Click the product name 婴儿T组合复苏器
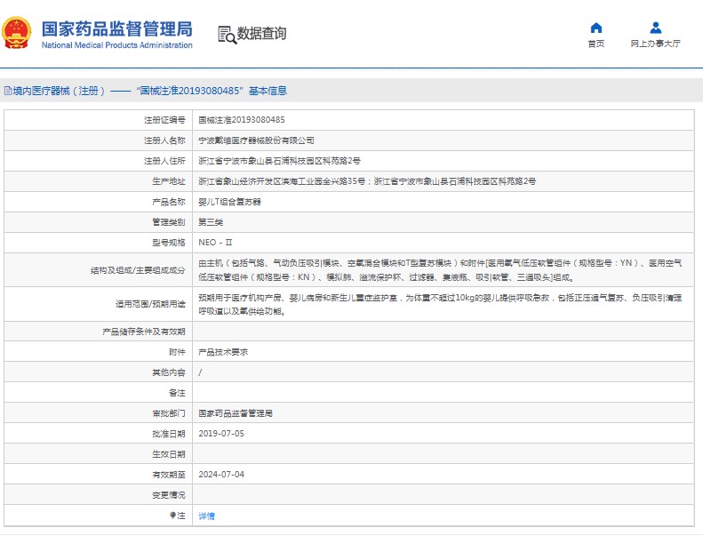The width and height of the screenshot is (703, 536). pyautogui.click(x=229, y=202)
